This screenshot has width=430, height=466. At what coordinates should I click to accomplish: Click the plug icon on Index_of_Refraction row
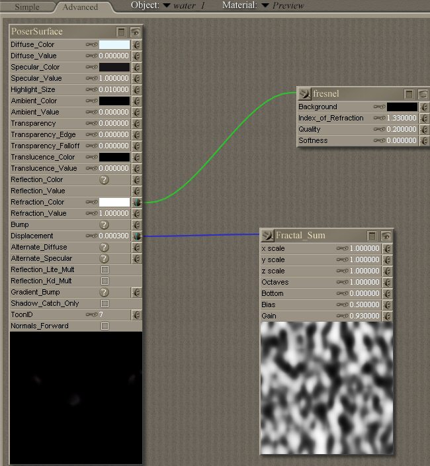tap(425, 118)
